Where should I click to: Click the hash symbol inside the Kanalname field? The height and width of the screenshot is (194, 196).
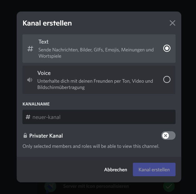[28, 117]
